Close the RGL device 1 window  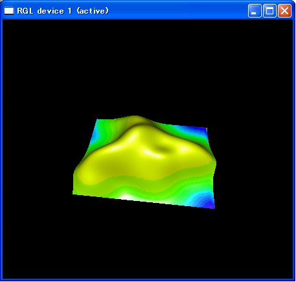pyautogui.click(x=284, y=10)
